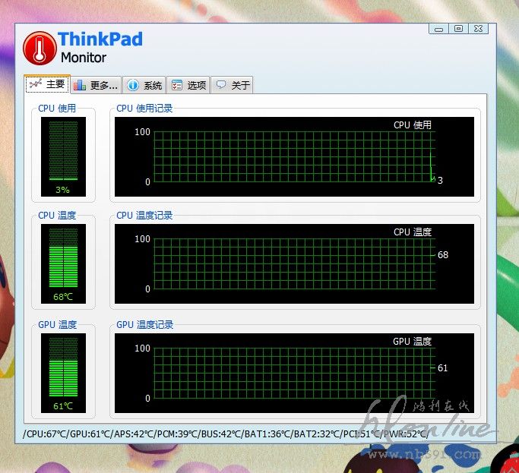Screen dimensions: 519x473
Task: Click the checklist icon on 选项 tab
Action: coord(176,85)
